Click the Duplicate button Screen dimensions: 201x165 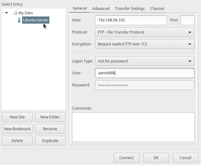pos(50,141)
